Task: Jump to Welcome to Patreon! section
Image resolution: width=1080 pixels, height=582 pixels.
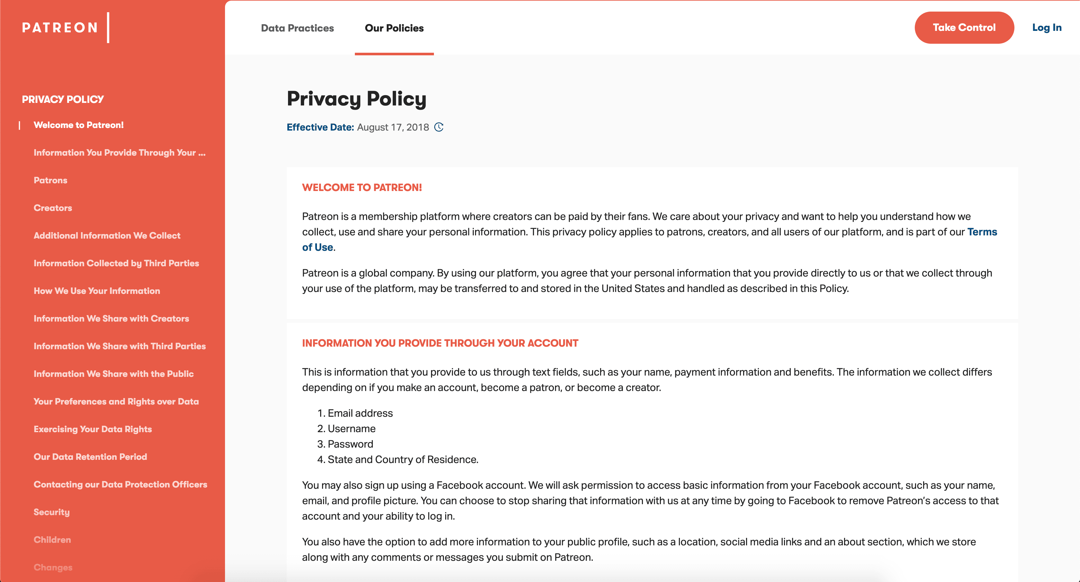Action: (x=79, y=125)
